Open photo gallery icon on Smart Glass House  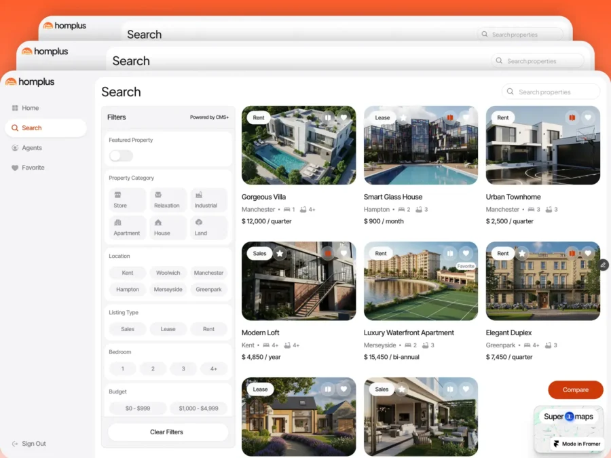click(x=451, y=117)
